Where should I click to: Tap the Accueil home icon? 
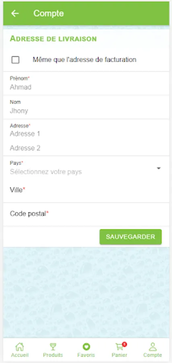(x=20, y=347)
